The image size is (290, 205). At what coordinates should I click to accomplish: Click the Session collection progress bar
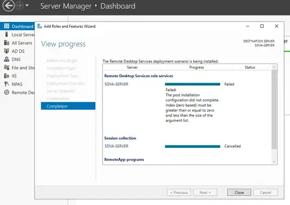point(193,147)
